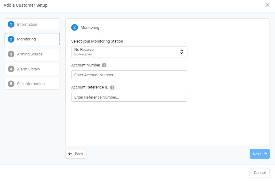The image size is (275, 181).
Task: Focus the Enter Reference Number field
Action: pos(129,97)
